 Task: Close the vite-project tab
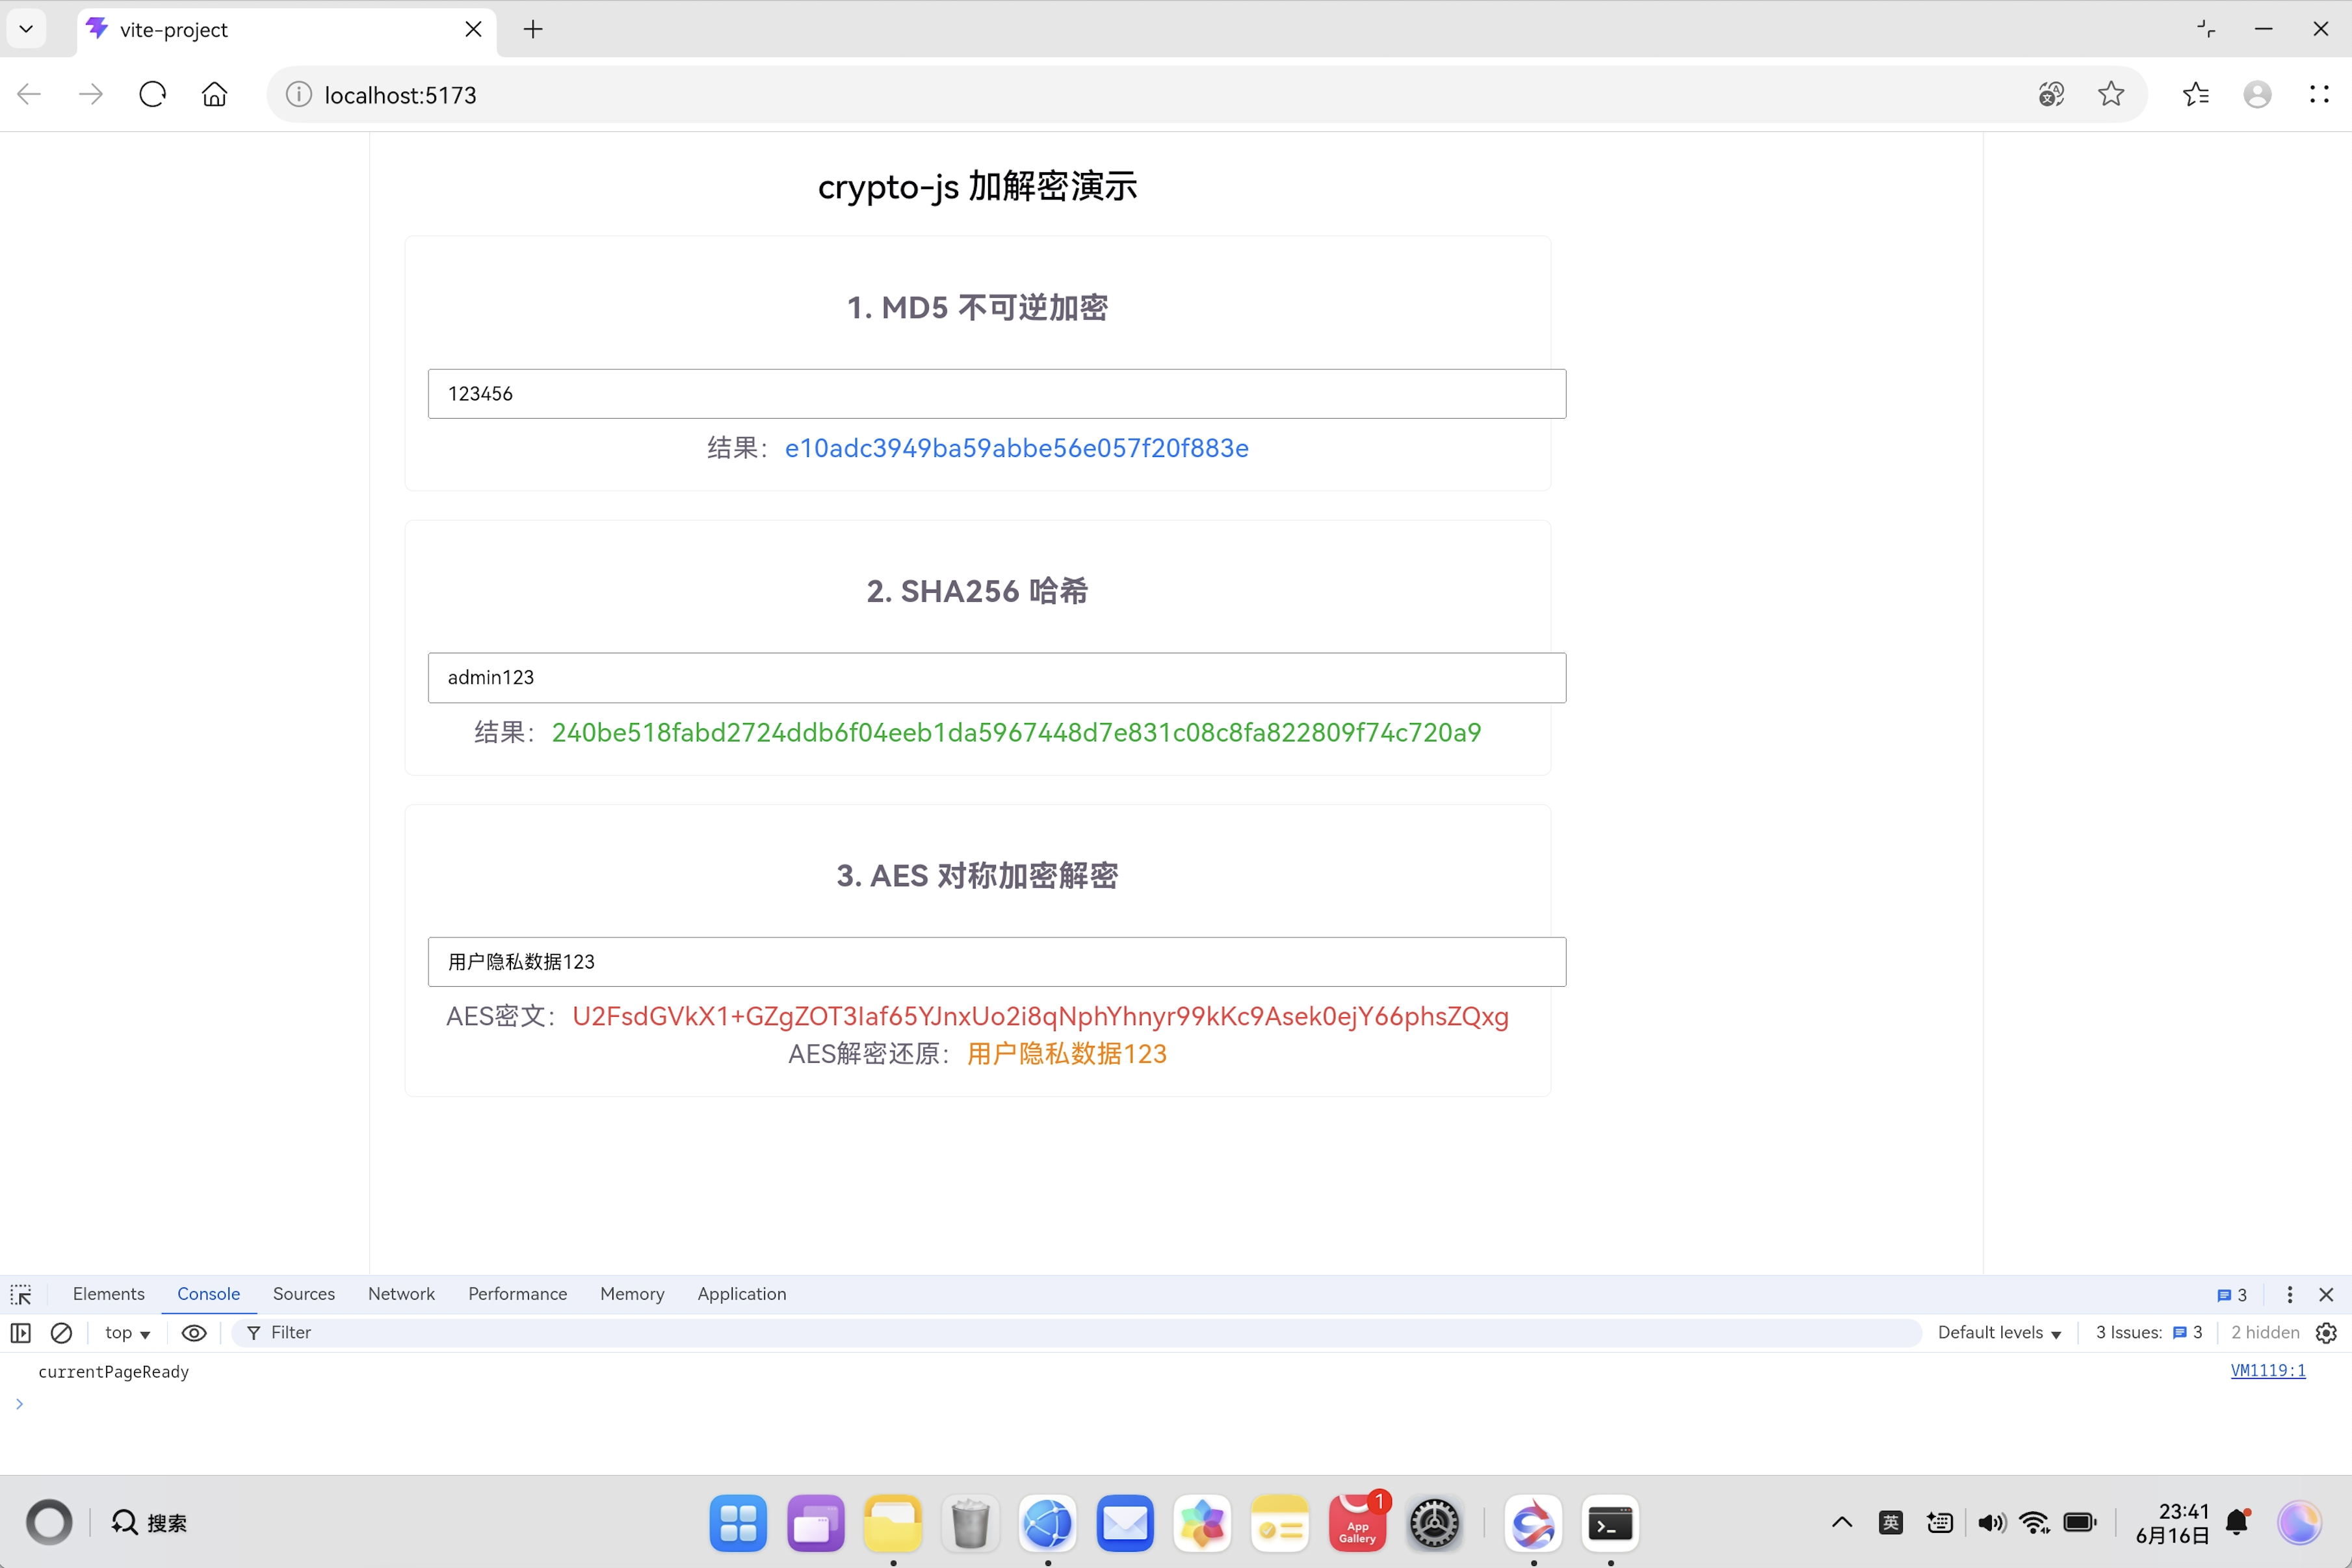474,29
